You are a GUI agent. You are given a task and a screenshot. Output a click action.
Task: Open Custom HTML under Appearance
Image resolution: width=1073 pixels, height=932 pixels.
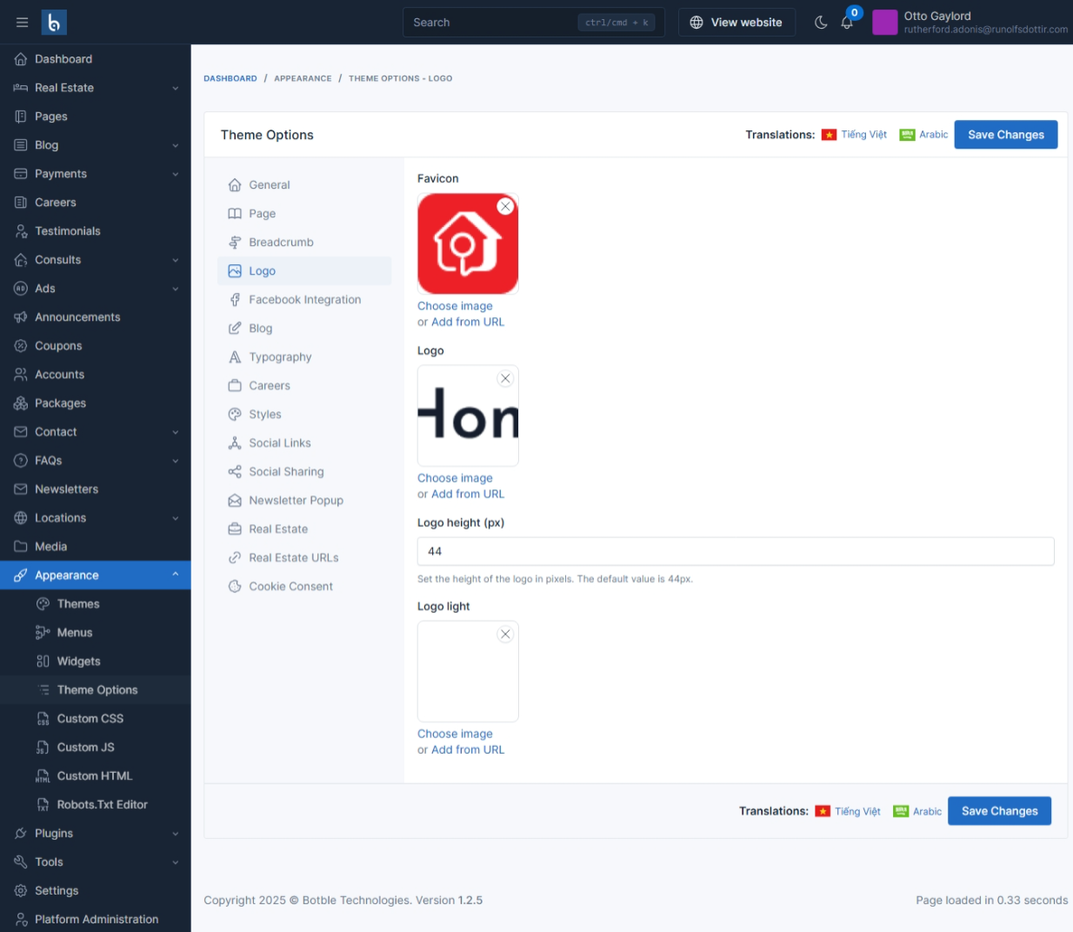[96, 776]
